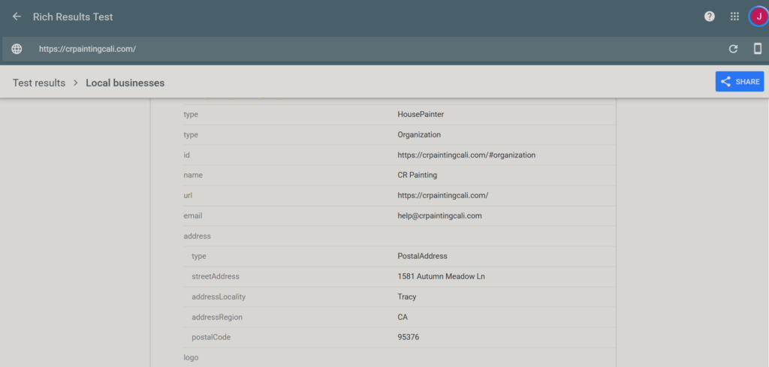
Task: Click the addressLocality label
Action: pyautogui.click(x=219, y=297)
